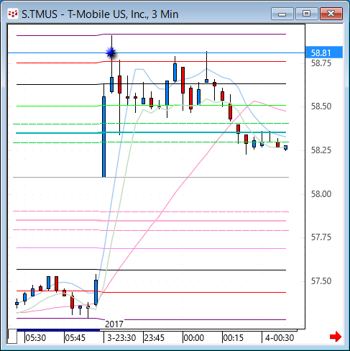The image size is (350, 351).
Task: Click the 00:00 time axis label
Action: click(x=193, y=338)
